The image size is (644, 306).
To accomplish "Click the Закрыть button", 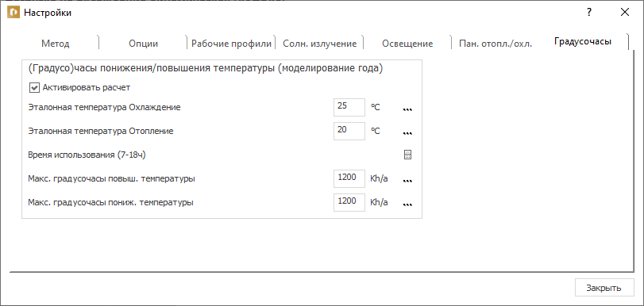I will (604, 288).
